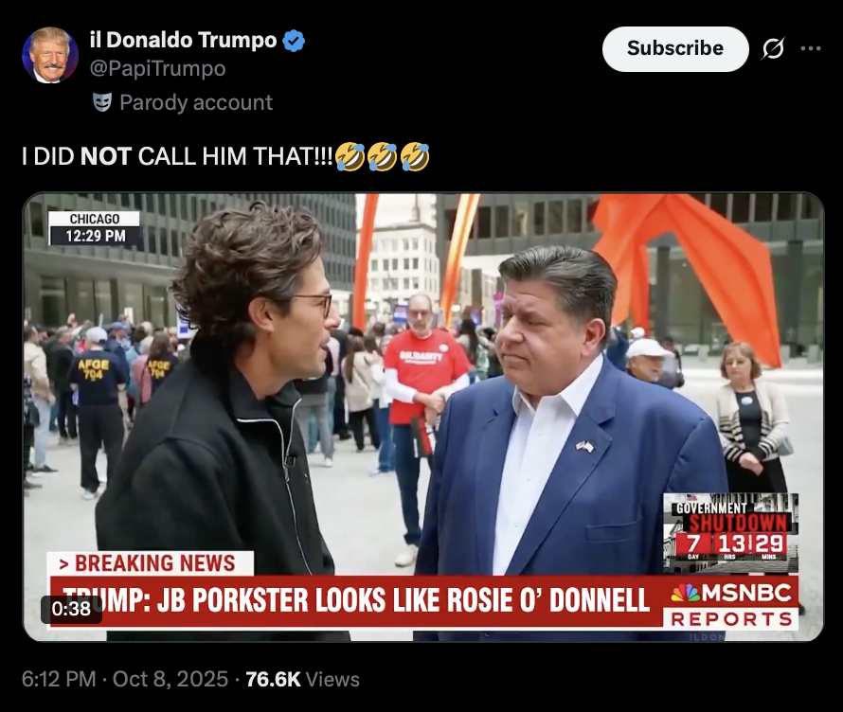
Task: Click the parody mask icon
Action: pyautogui.click(x=102, y=102)
